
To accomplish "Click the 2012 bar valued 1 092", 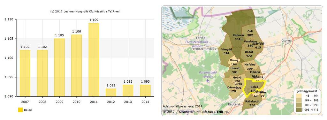I will 111,93.
